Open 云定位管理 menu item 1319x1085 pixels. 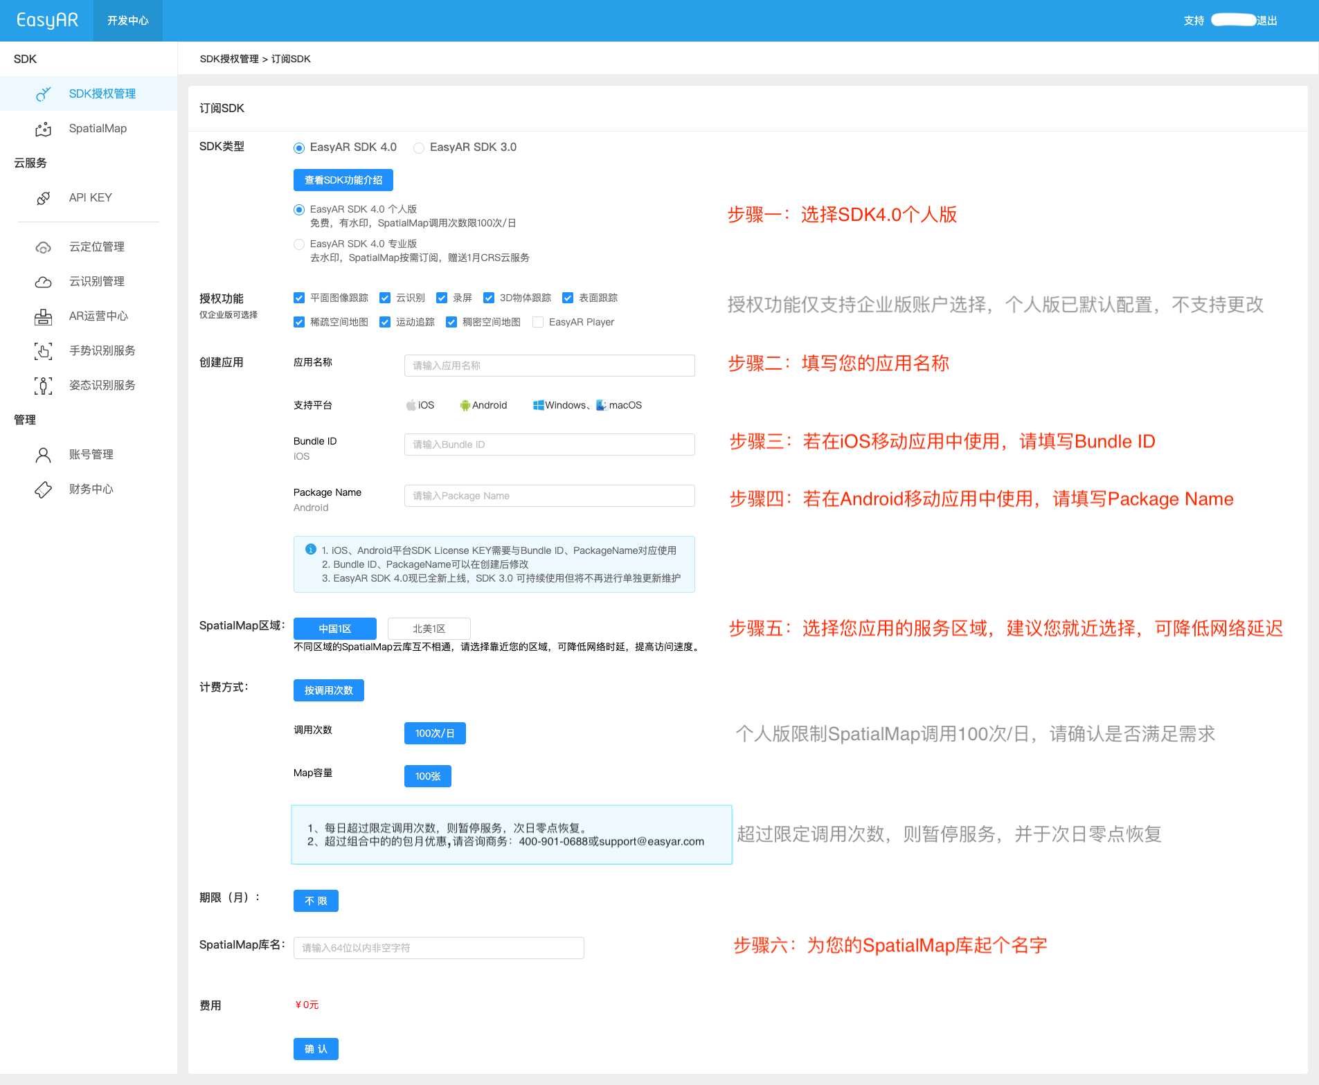click(x=89, y=247)
